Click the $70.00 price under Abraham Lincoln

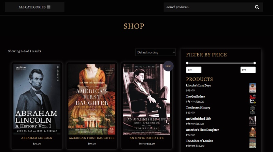(37, 144)
